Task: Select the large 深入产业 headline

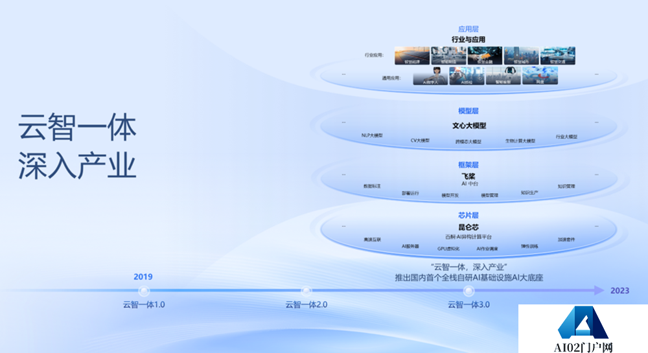Action: pos(77,166)
